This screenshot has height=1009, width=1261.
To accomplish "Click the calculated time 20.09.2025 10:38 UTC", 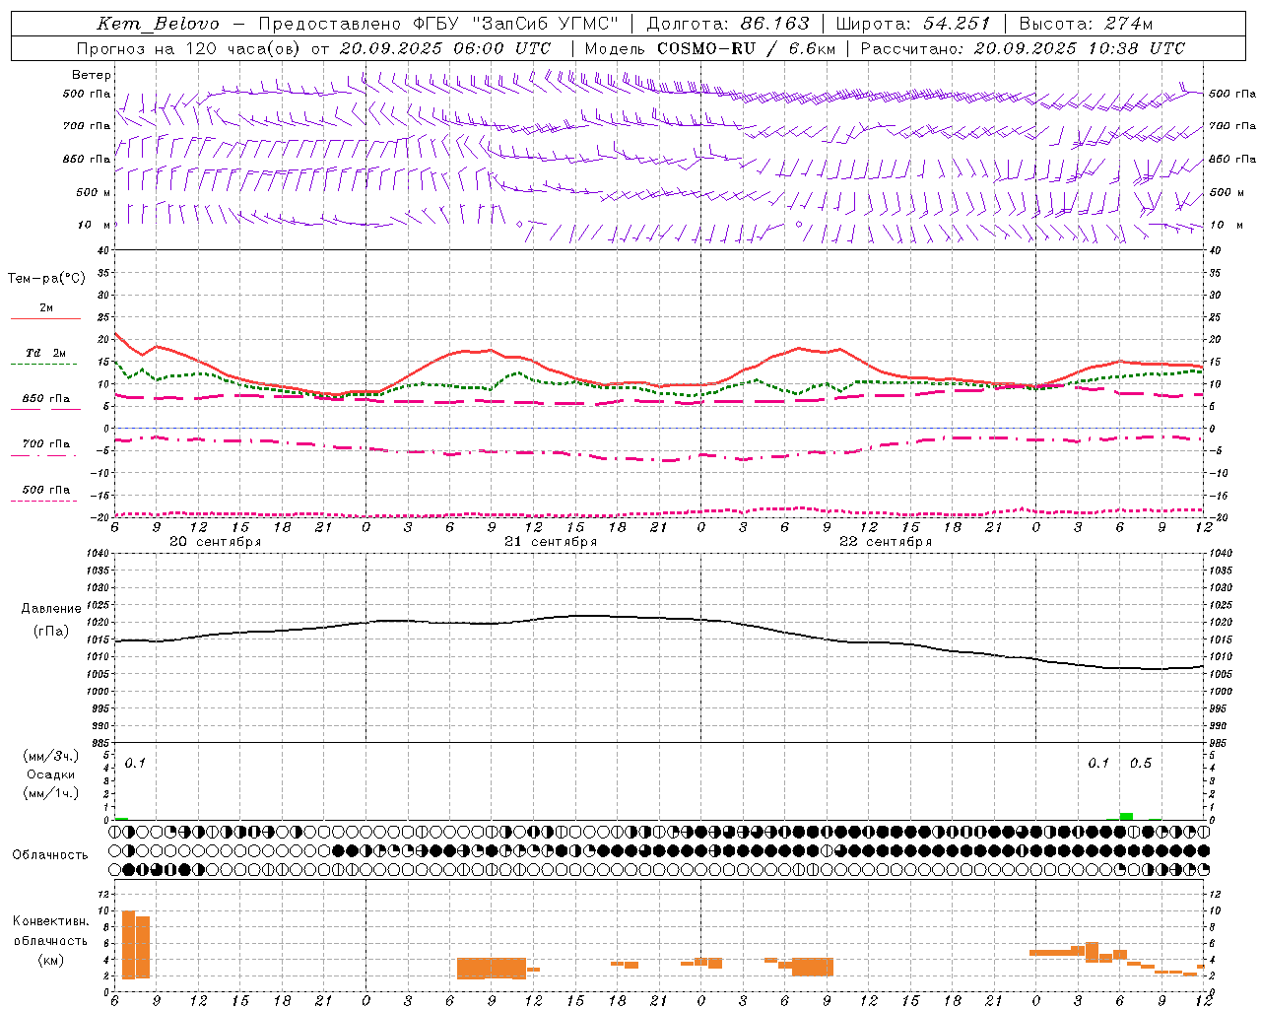I will (x=1079, y=47).
